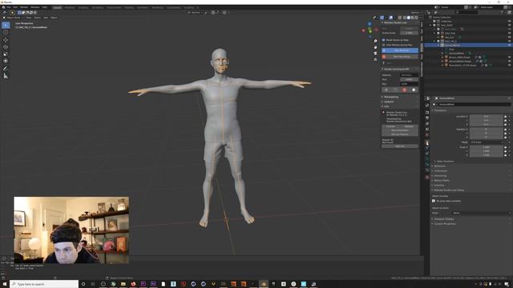Image resolution: width=513 pixels, height=288 pixels.
Task: Select the Measure tool
Action: (6, 76)
